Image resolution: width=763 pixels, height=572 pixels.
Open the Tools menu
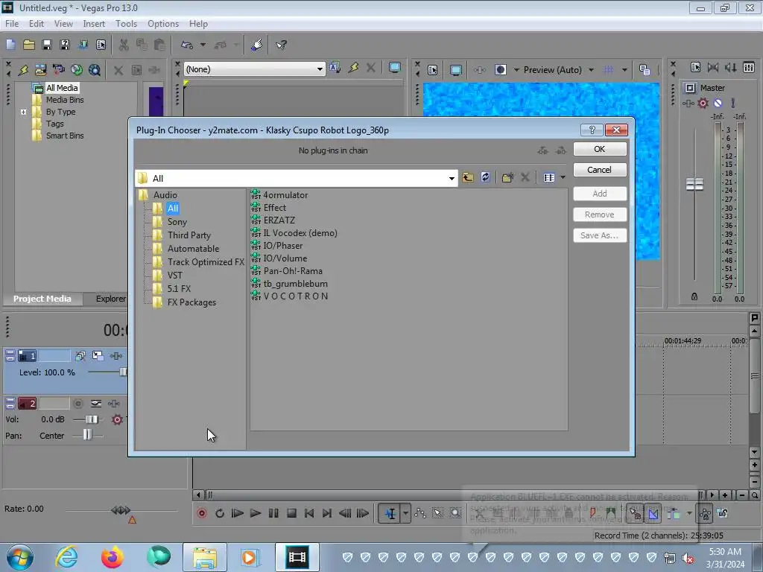tap(126, 24)
